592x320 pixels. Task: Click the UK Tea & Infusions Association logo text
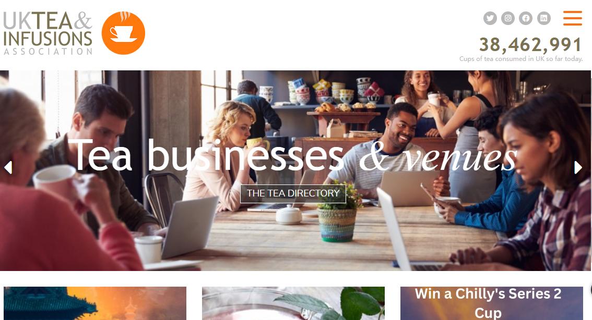point(48,33)
